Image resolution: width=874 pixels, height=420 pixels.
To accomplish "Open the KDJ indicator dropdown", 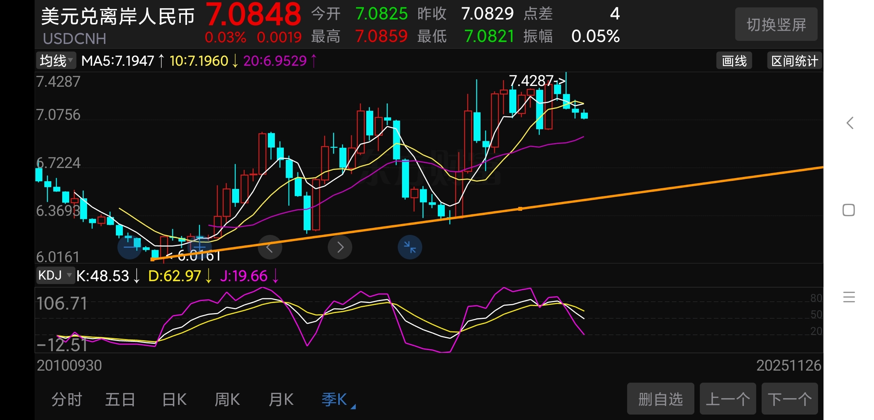I will pyautogui.click(x=55, y=275).
